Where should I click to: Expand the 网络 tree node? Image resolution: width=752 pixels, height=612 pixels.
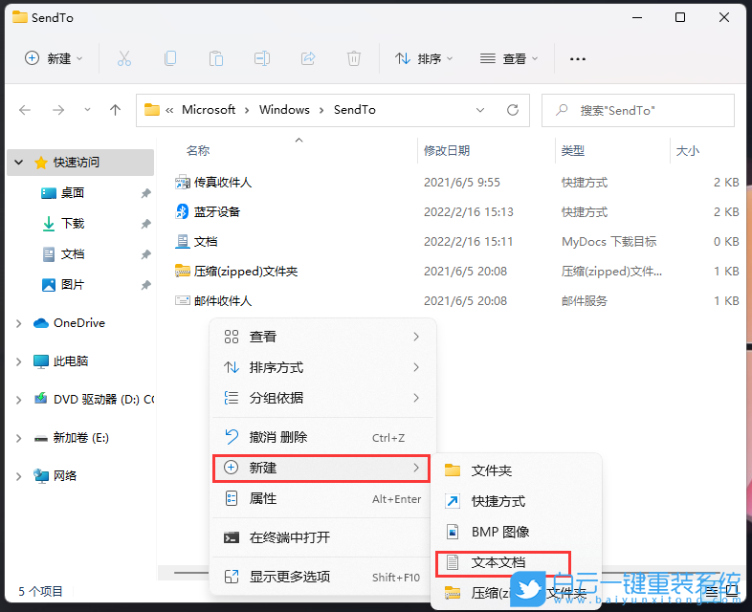[19, 476]
